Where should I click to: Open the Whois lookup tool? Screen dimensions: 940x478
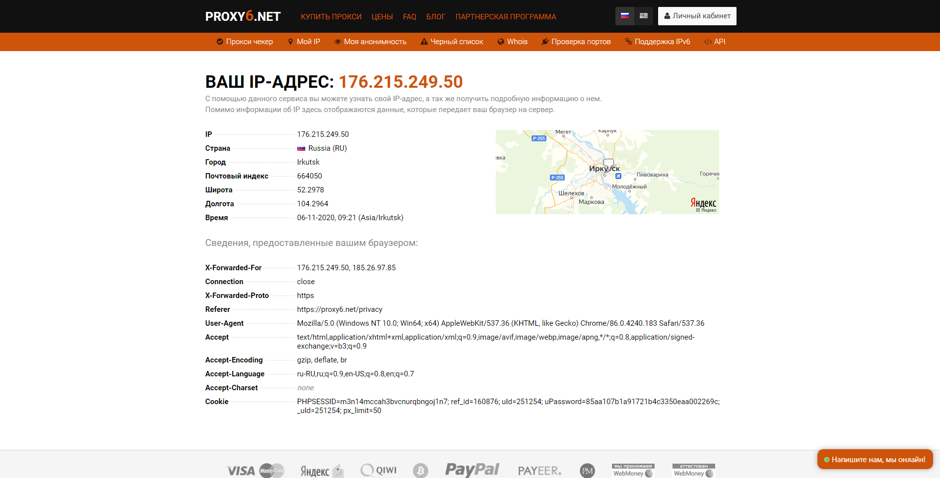(x=512, y=42)
